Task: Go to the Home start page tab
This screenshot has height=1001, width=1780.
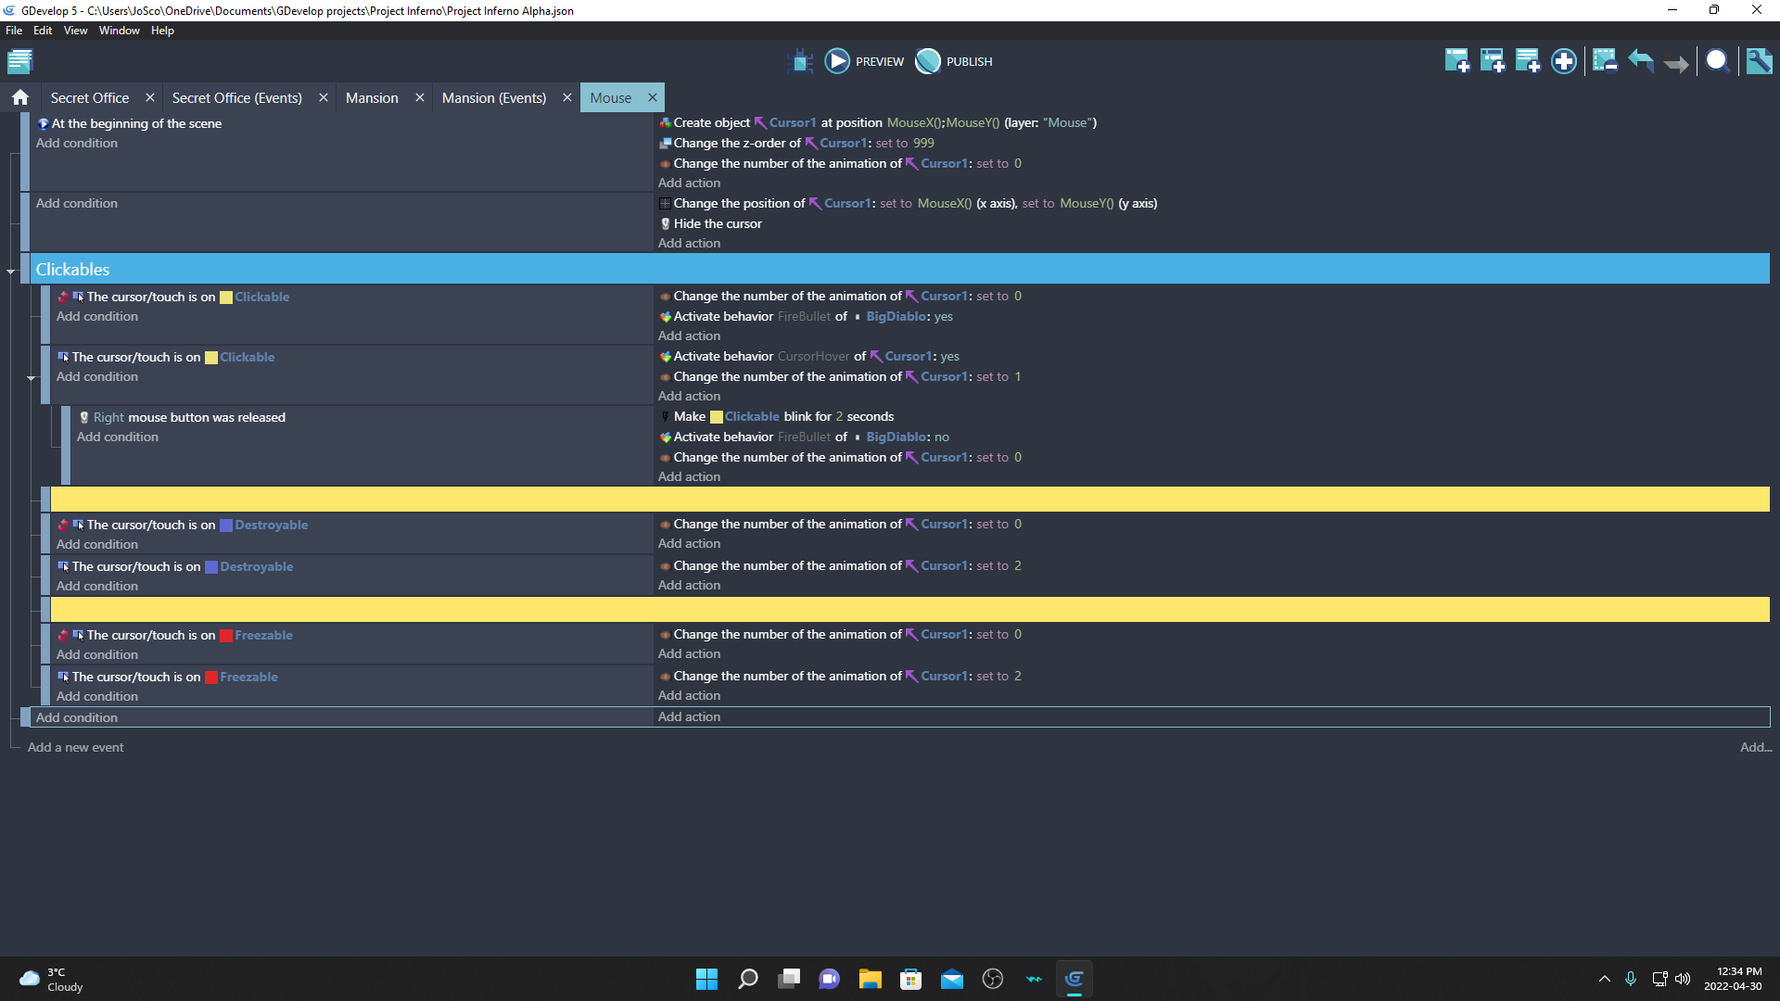Action: tap(20, 97)
